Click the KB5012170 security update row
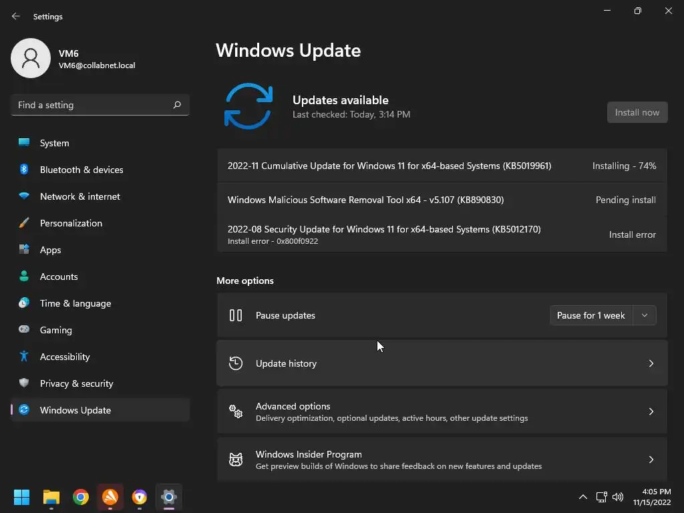Screen dimensions: 684x513 pyautogui.click(x=442, y=234)
